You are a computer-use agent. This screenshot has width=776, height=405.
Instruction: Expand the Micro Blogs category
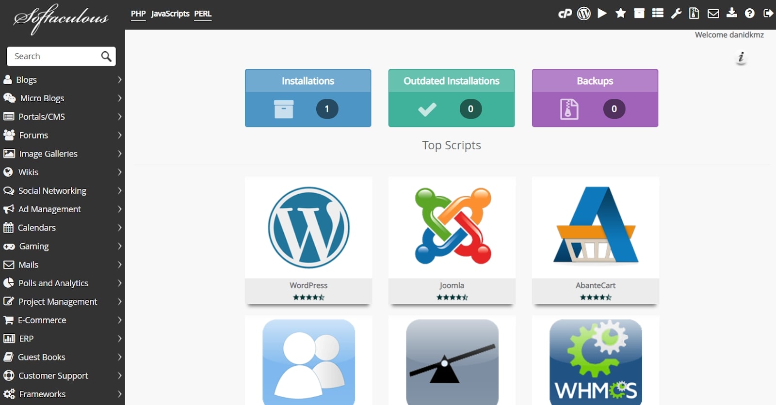click(62, 98)
